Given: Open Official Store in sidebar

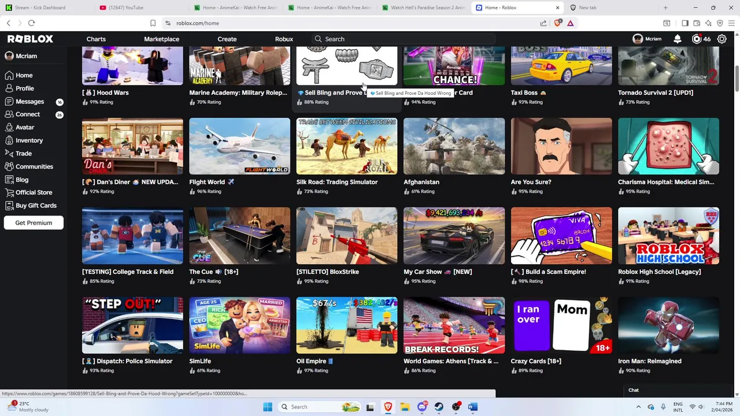Looking at the screenshot, I should click(34, 192).
